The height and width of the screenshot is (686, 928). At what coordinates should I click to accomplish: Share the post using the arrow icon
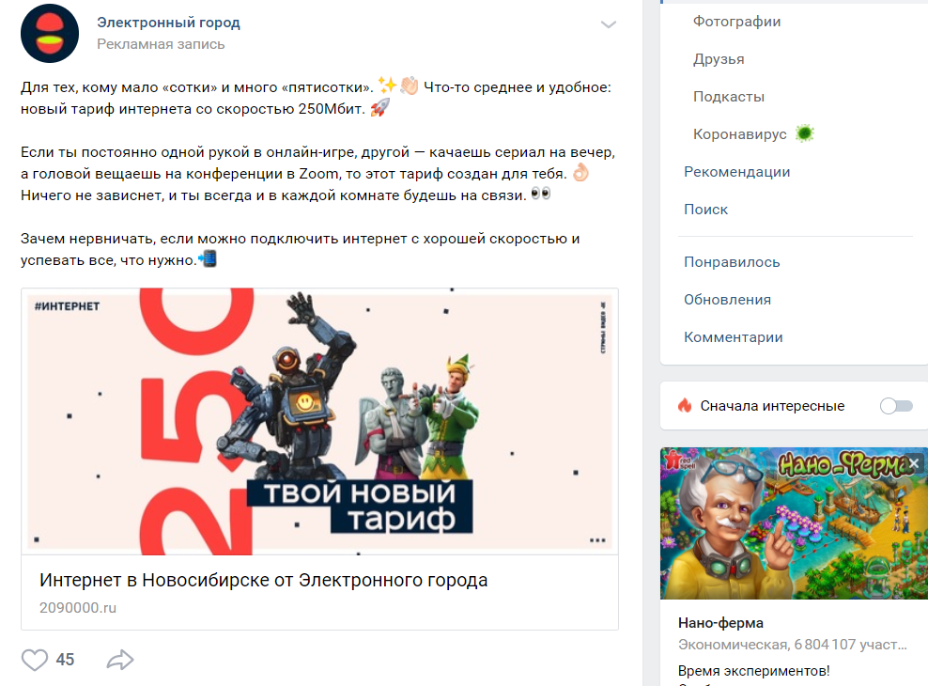point(120,660)
